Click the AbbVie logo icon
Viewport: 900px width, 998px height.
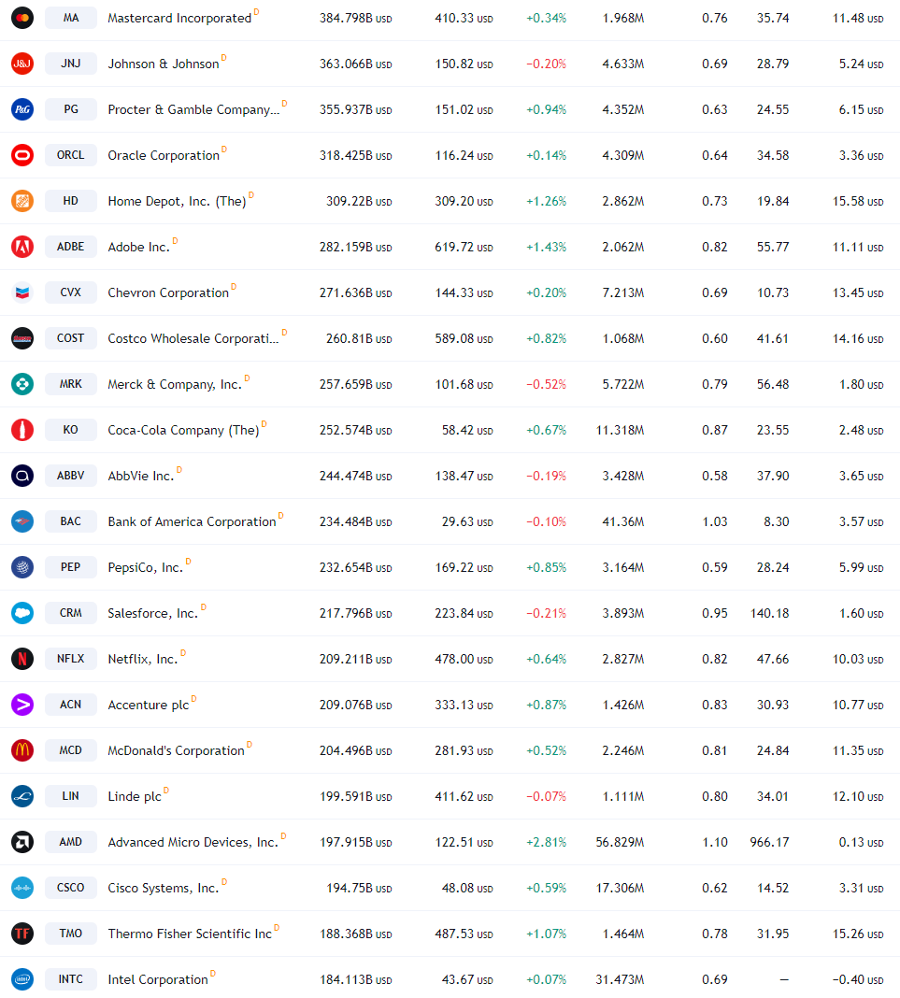tap(22, 476)
